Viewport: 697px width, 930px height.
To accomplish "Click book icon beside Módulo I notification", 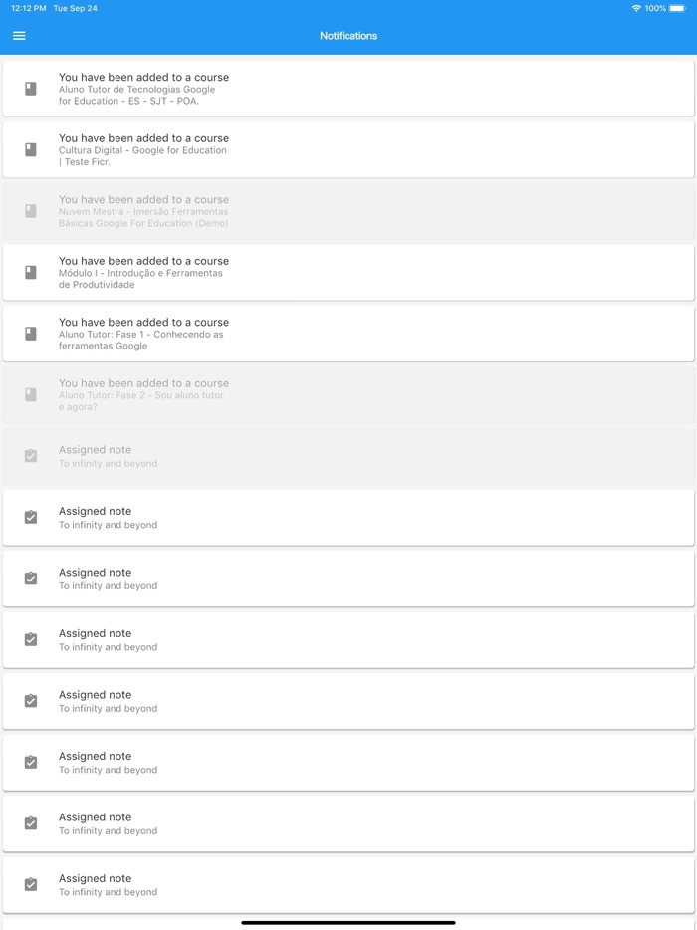I will pyautogui.click(x=31, y=272).
